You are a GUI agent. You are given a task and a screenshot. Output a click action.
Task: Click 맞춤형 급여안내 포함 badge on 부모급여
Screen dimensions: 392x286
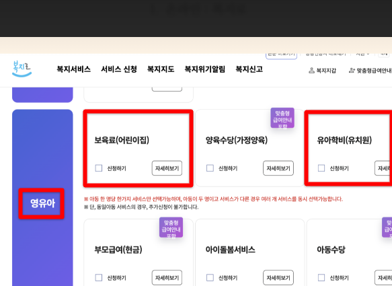171,227
